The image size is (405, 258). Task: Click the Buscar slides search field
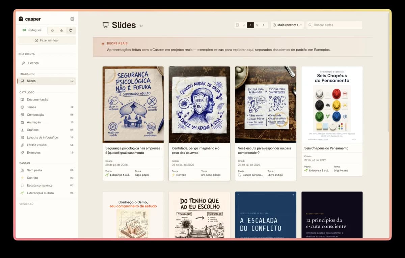tap(334, 25)
